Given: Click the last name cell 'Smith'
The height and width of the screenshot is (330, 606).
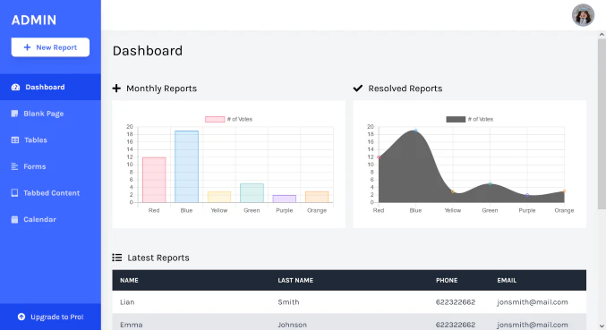Looking at the screenshot, I should 288,301.
